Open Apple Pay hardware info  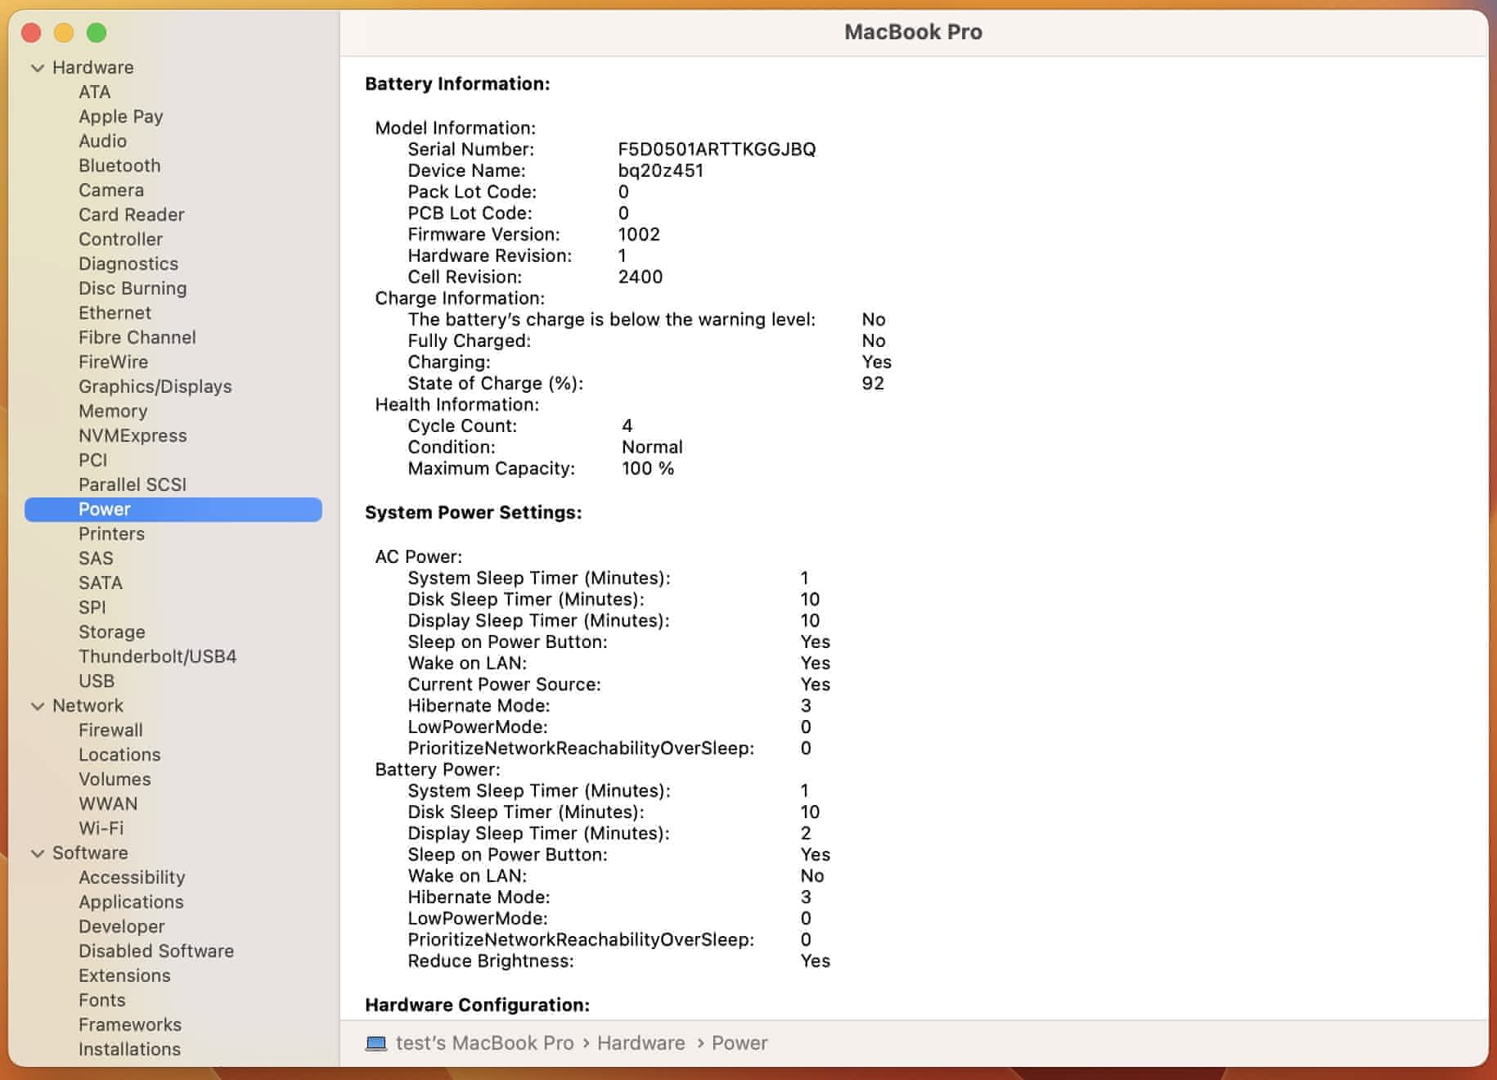[121, 116]
